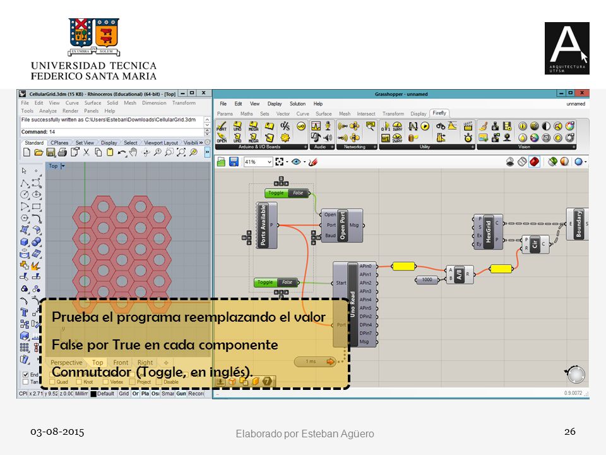The width and height of the screenshot is (606, 455).
Task: Switch to the Params tab in Grasshopper
Action: click(225, 114)
